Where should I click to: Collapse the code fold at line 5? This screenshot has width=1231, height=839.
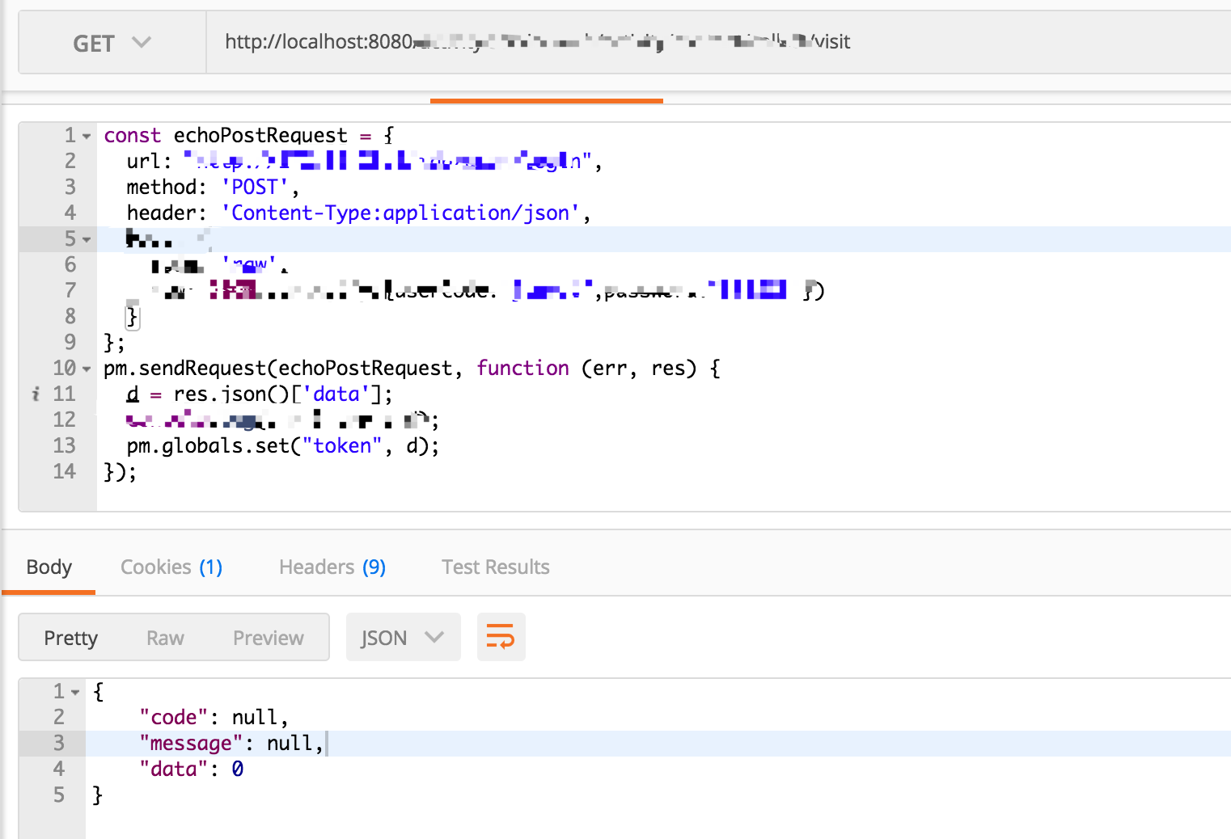click(87, 240)
